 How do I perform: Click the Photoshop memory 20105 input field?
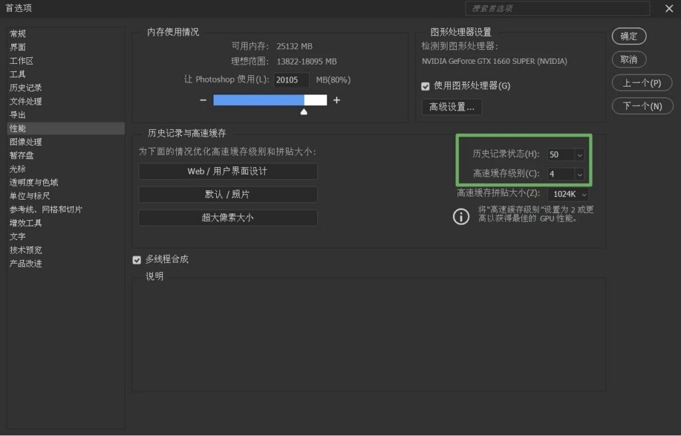[291, 80]
